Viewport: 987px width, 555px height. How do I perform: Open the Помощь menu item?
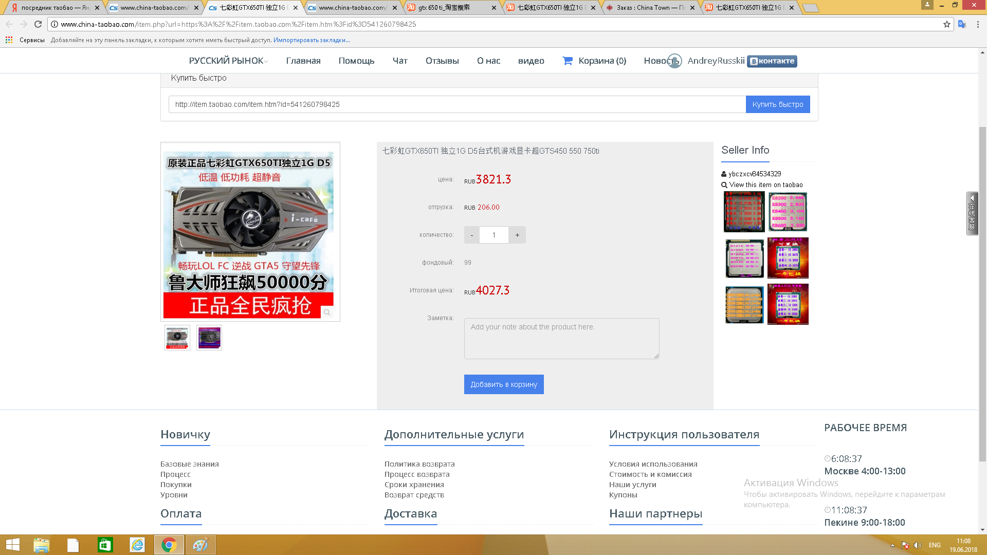(356, 61)
